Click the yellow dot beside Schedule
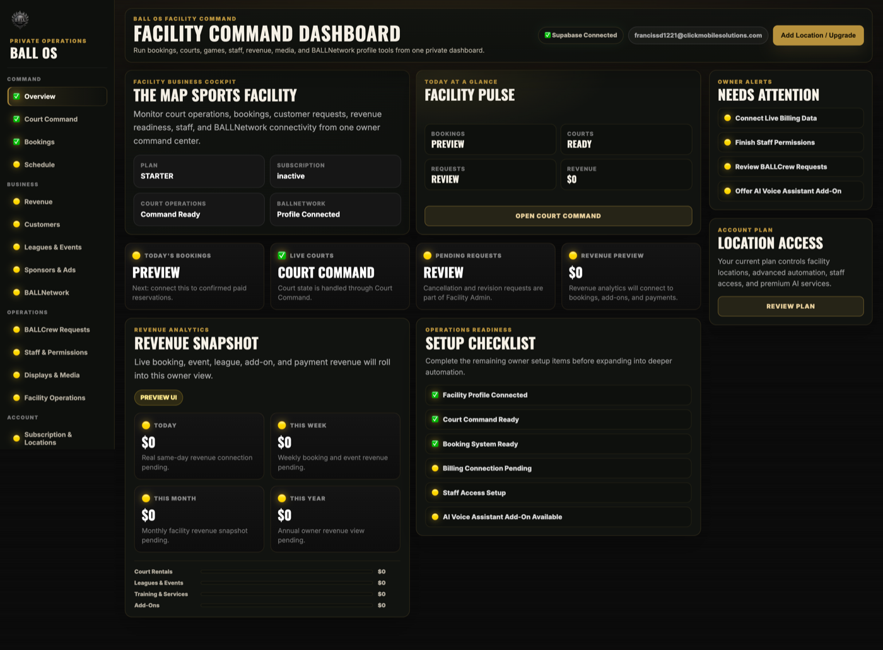Image resolution: width=883 pixels, height=650 pixels. tap(16, 165)
